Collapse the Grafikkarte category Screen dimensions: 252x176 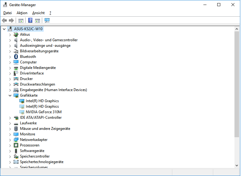click(x=10, y=96)
